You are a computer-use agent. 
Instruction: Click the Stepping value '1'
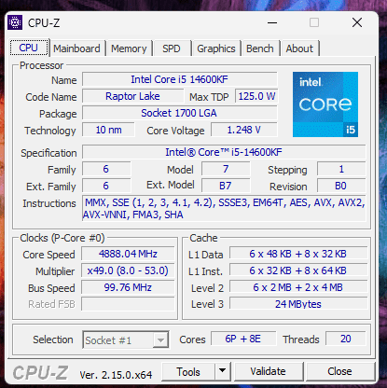(341, 169)
